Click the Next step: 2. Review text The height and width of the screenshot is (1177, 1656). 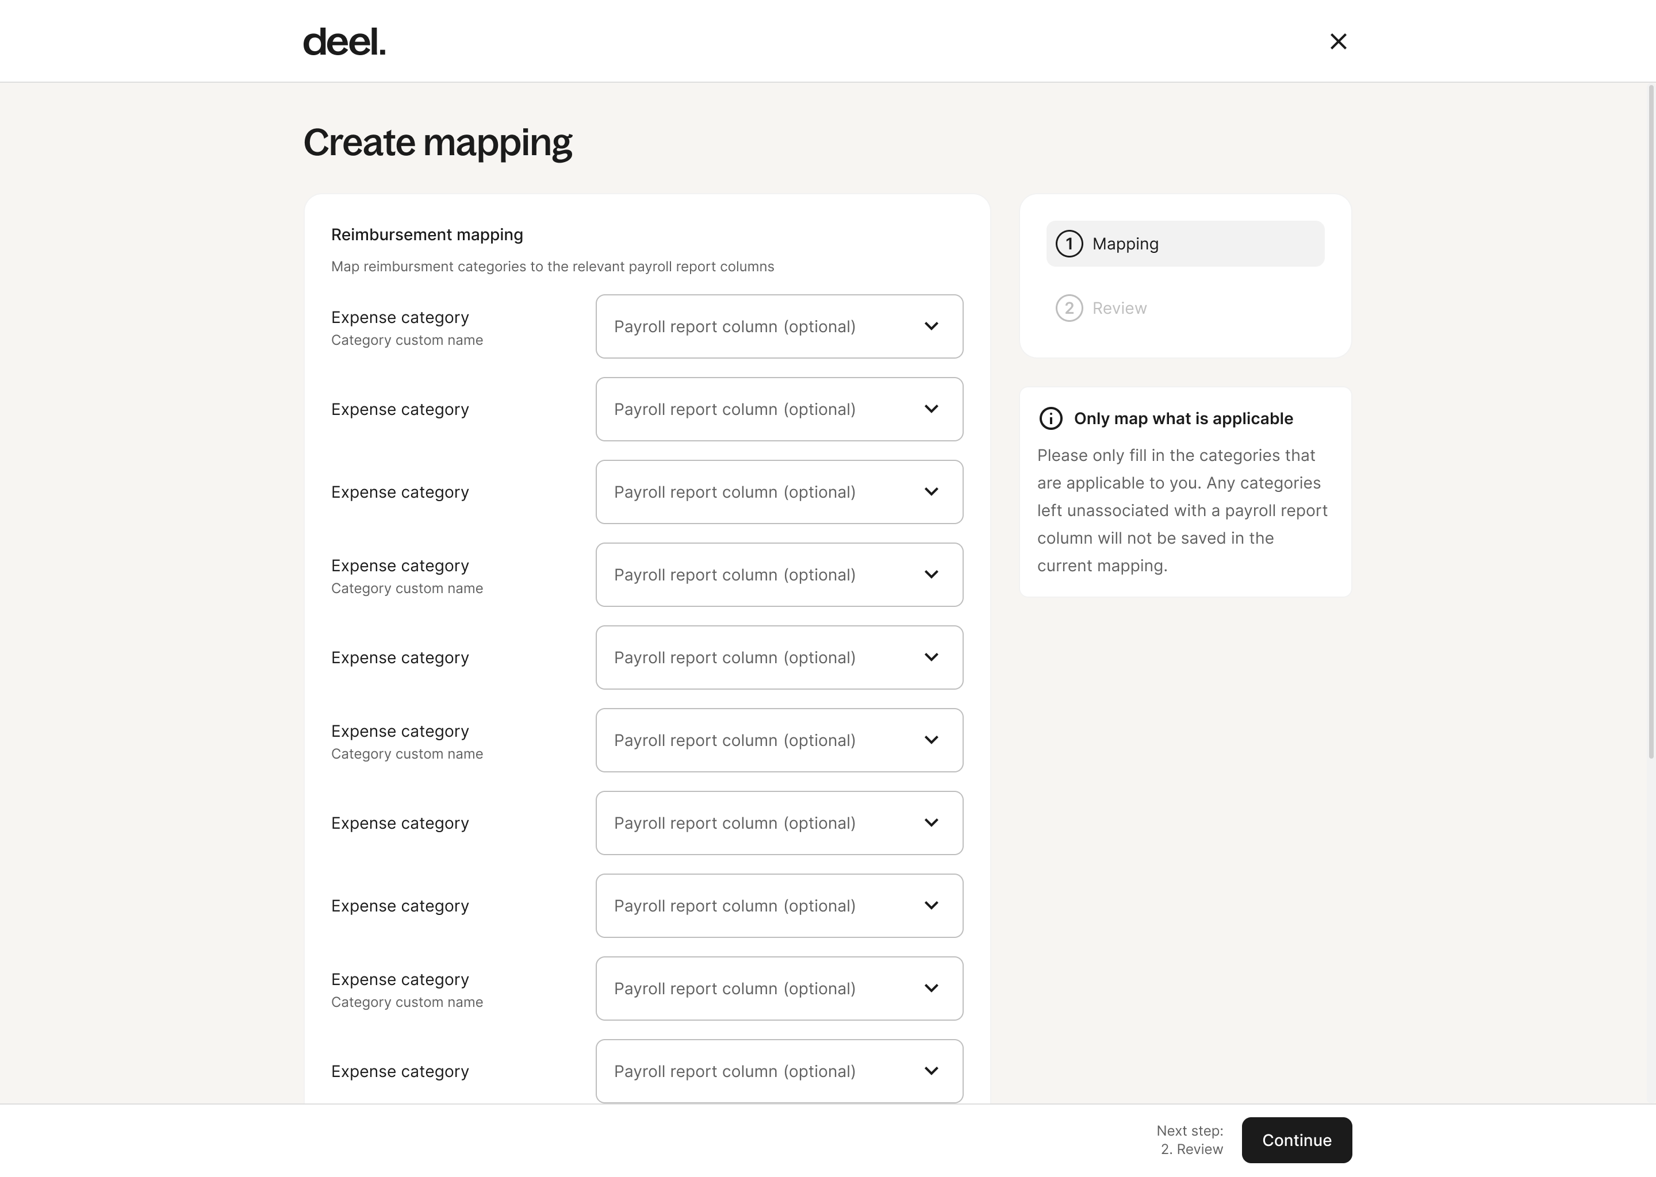click(x=1190, y=1139)
